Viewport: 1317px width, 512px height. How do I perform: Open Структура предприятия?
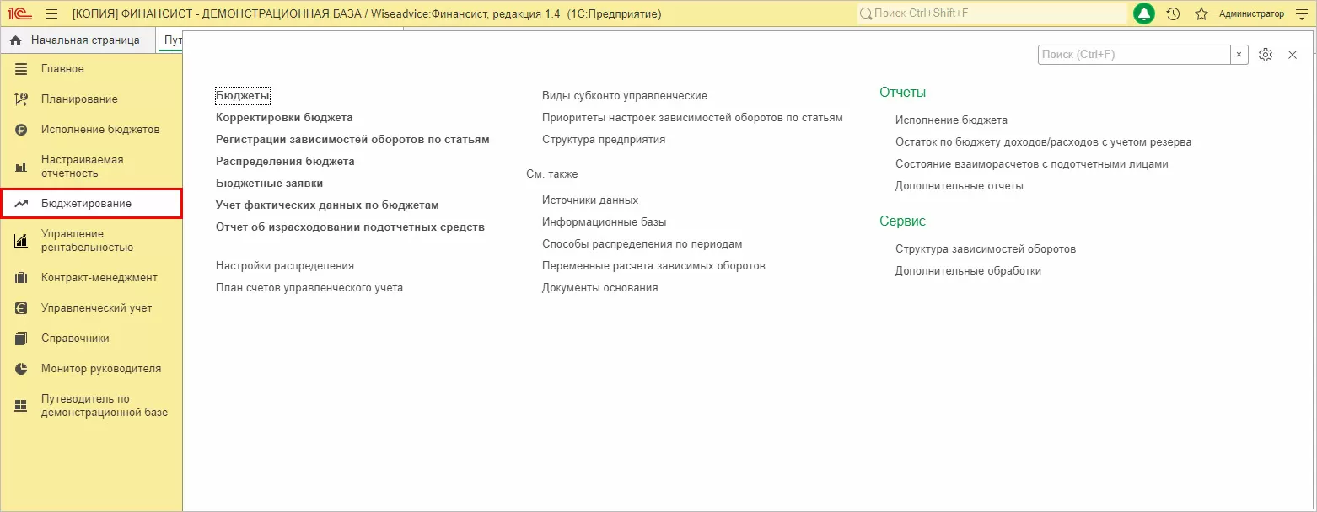click(x=604, y=139)
